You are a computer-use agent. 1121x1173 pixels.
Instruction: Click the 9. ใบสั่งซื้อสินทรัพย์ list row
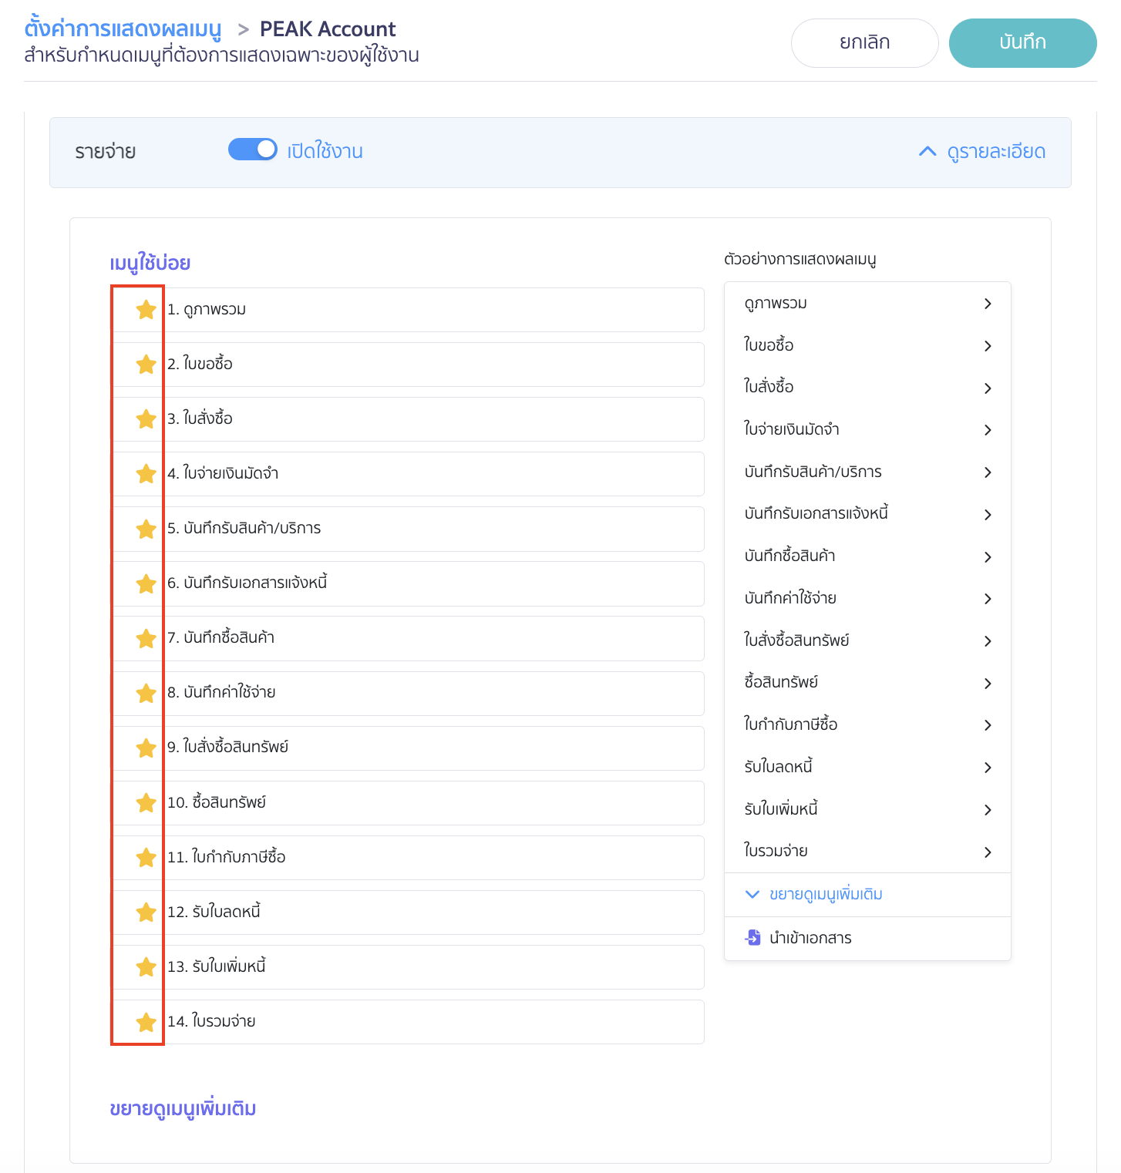(432, 748)
